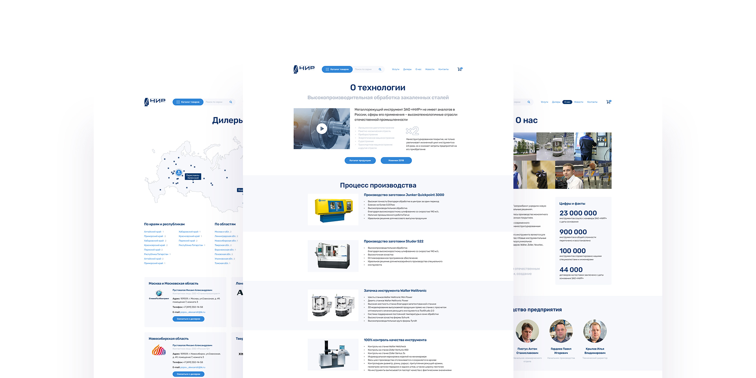Viewport: 756px width, 378px height.
Task: Click the photo of Гордеев Павел Игоревич
Action: coord(561,331)
